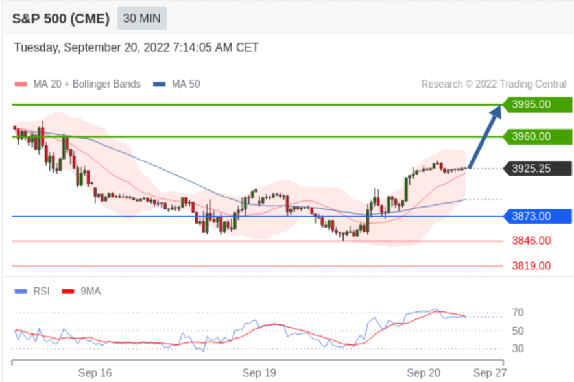Click the RSI blue legend swatch
This screenshot has width=574, height=382.
pyautogui.click(x=21, y=291)
